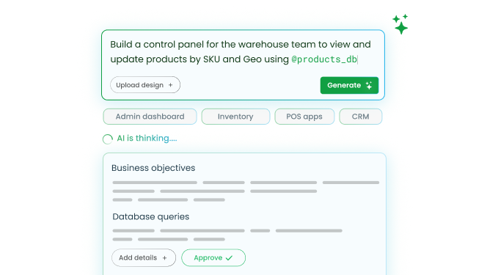
Task: Click Add details button
Action: pyautogui.click(x=144, y=257)
